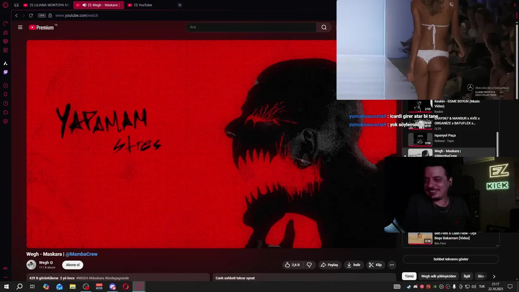Click the #WEGH hashtag link
Screen dimensions: 519x292
[x=82, y=278]
